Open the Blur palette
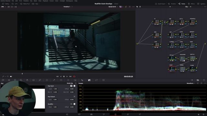 (x=82, y=80)
